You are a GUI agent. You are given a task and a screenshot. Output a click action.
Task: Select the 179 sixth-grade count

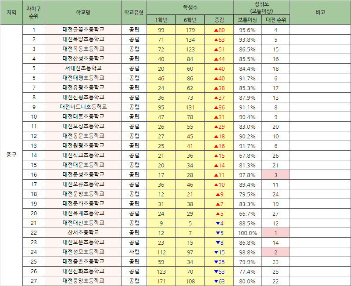(190, 30)
